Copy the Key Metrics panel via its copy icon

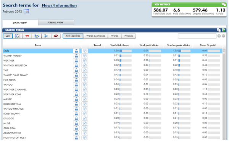[x=224, y=4]
